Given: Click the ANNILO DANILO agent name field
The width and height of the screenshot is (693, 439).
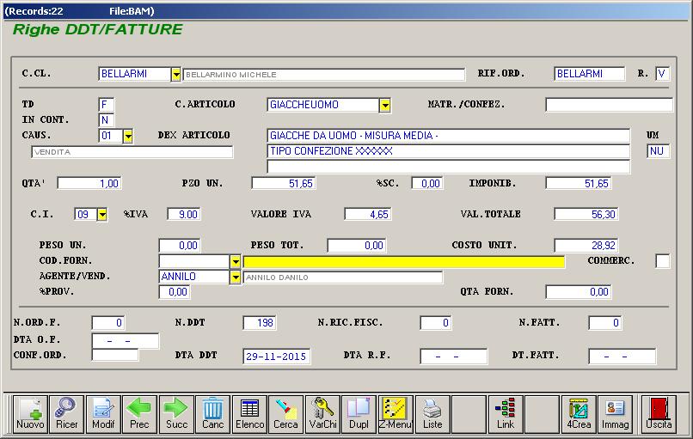Looking at the screenshot, I should tap(343, 277).
